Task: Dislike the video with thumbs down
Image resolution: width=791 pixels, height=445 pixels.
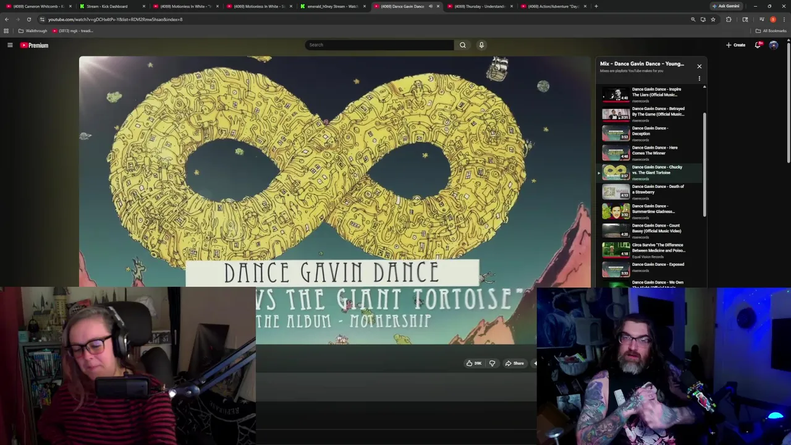Action: point(492,363)
